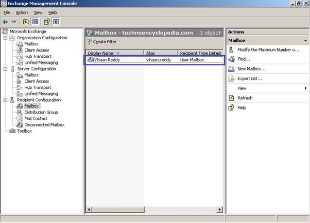310x223 pixels.
Task: Click the Toolbox icon in tree
Action: click(12, 131)
